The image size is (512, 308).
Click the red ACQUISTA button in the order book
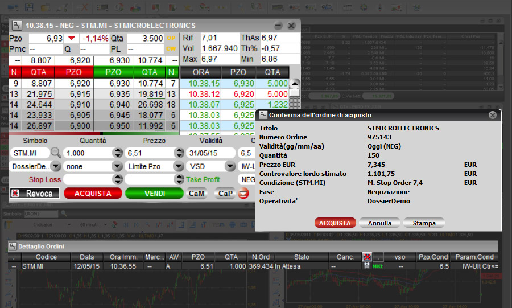pos(93,194)
